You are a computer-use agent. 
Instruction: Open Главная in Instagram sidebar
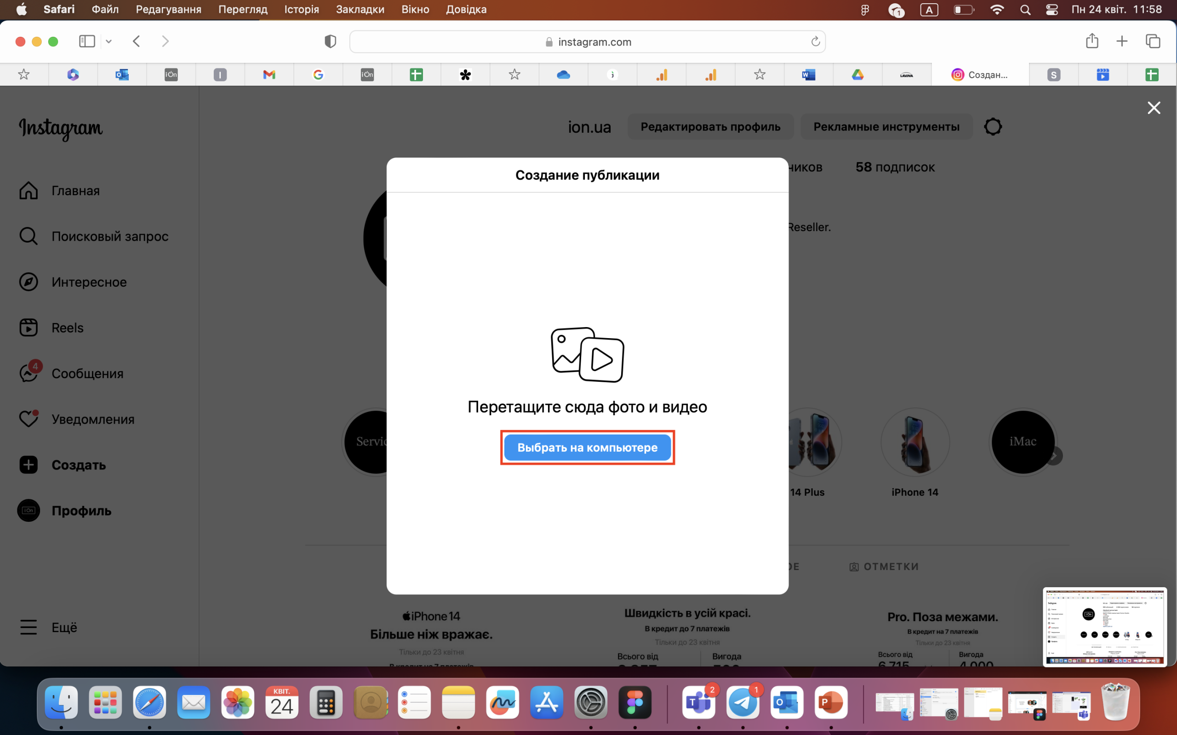tap(59, 191)
